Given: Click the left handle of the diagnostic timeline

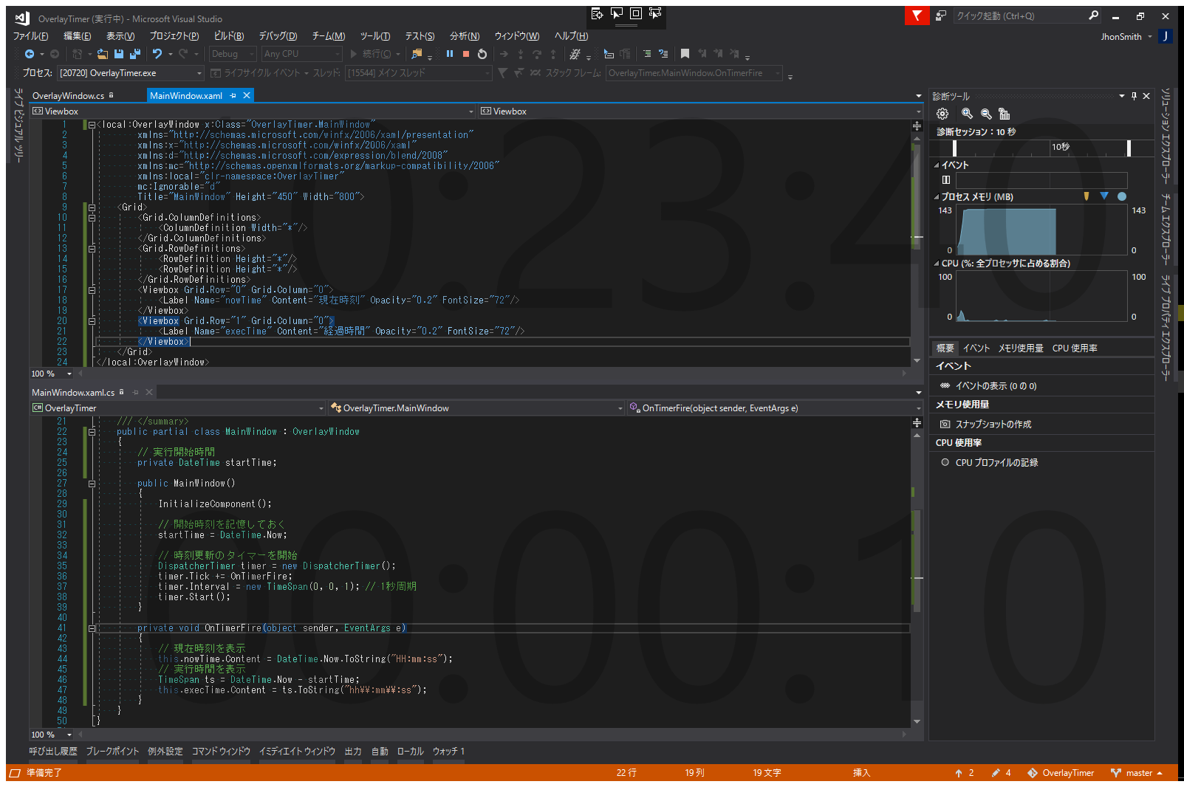Looking at the screenshot, I should tap(954, 148).
